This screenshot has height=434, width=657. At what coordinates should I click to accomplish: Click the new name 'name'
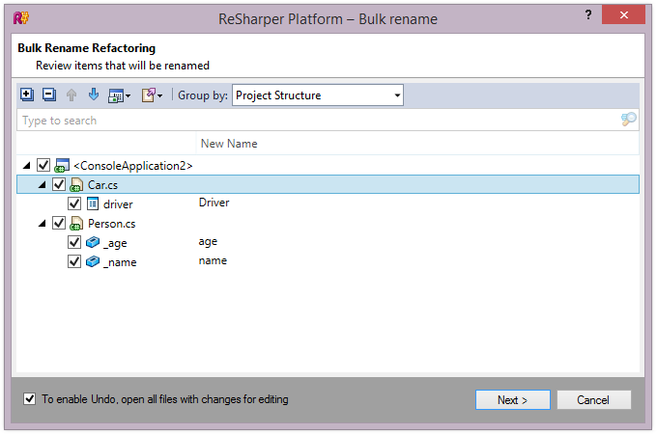(x=213, y=260)
